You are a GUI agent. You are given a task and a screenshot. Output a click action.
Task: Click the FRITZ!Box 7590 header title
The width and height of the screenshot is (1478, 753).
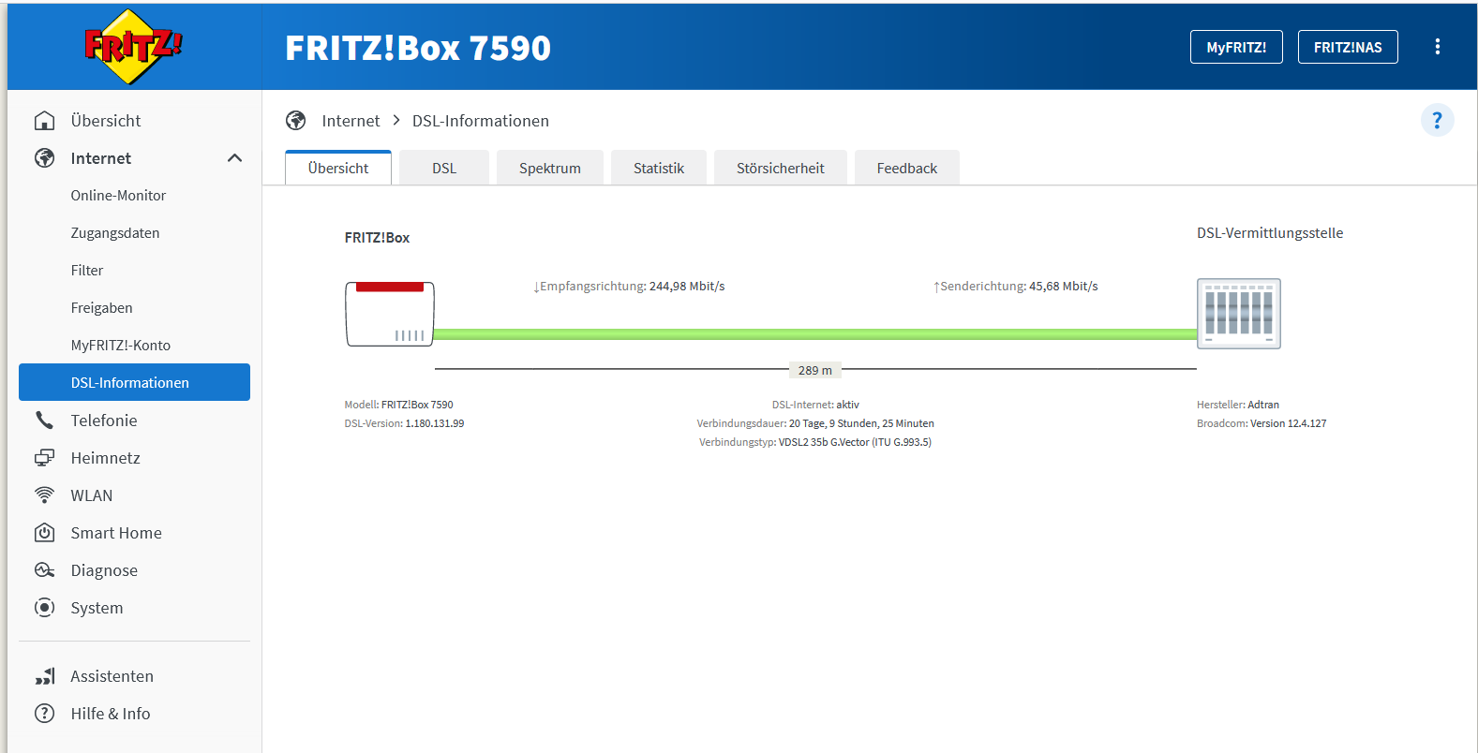pos(418,48)
